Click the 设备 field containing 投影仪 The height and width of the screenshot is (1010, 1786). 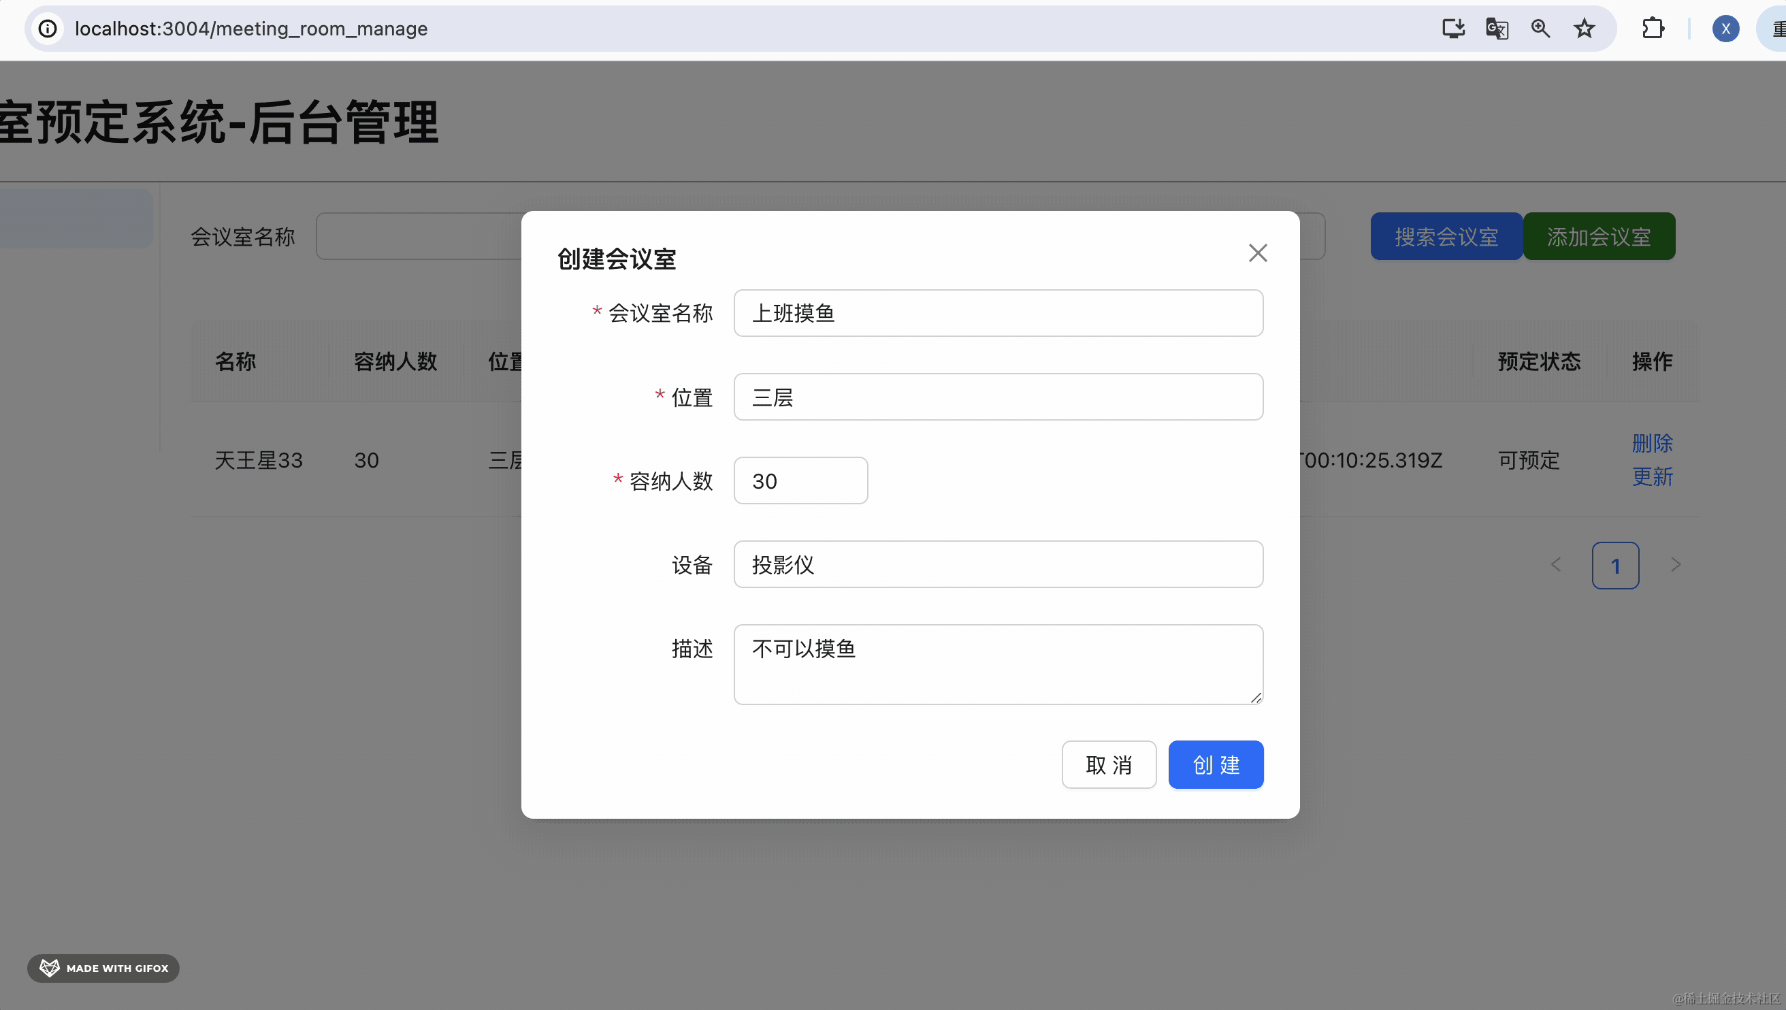[x=997, y=565]
